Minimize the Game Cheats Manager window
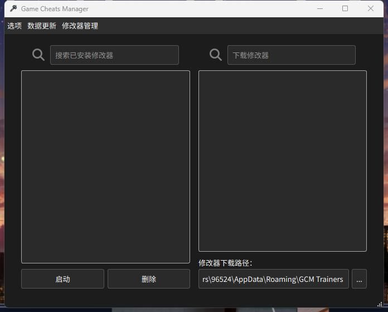This screenshot has height=312, width=388. pos(320,8)
